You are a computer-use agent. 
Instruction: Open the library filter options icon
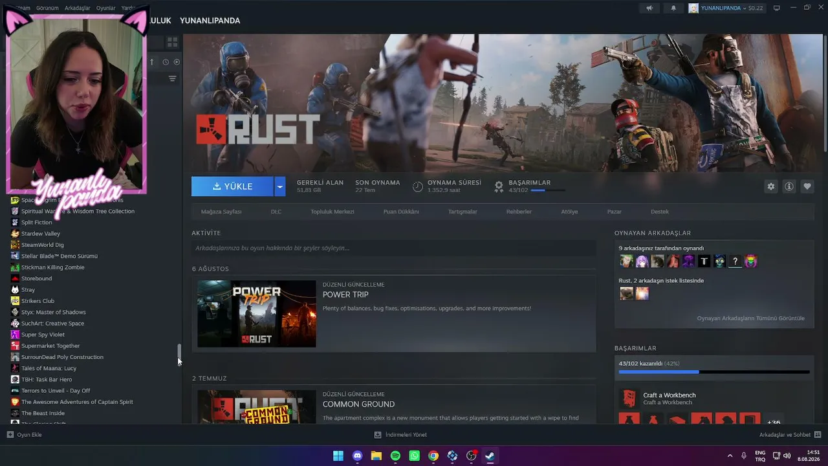point(172,78)
